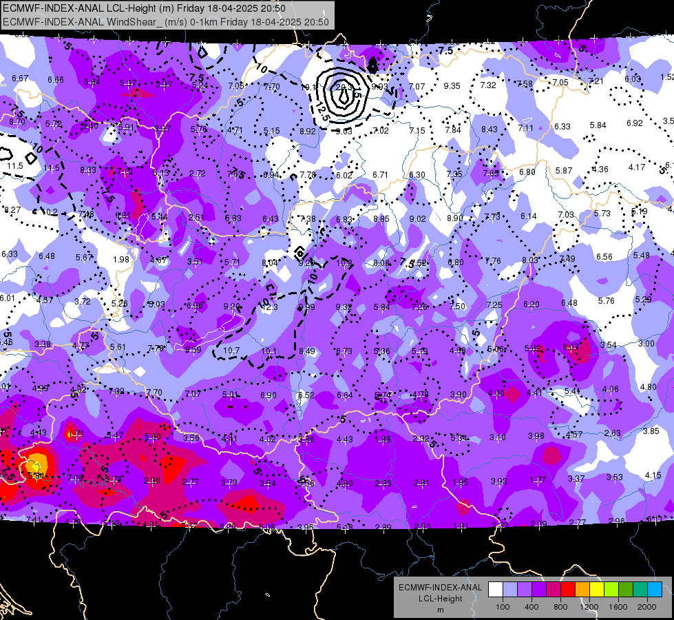This screenshot has width=674, height=620.
Task: Click the map value 8.27
Action: coord(12,210)
